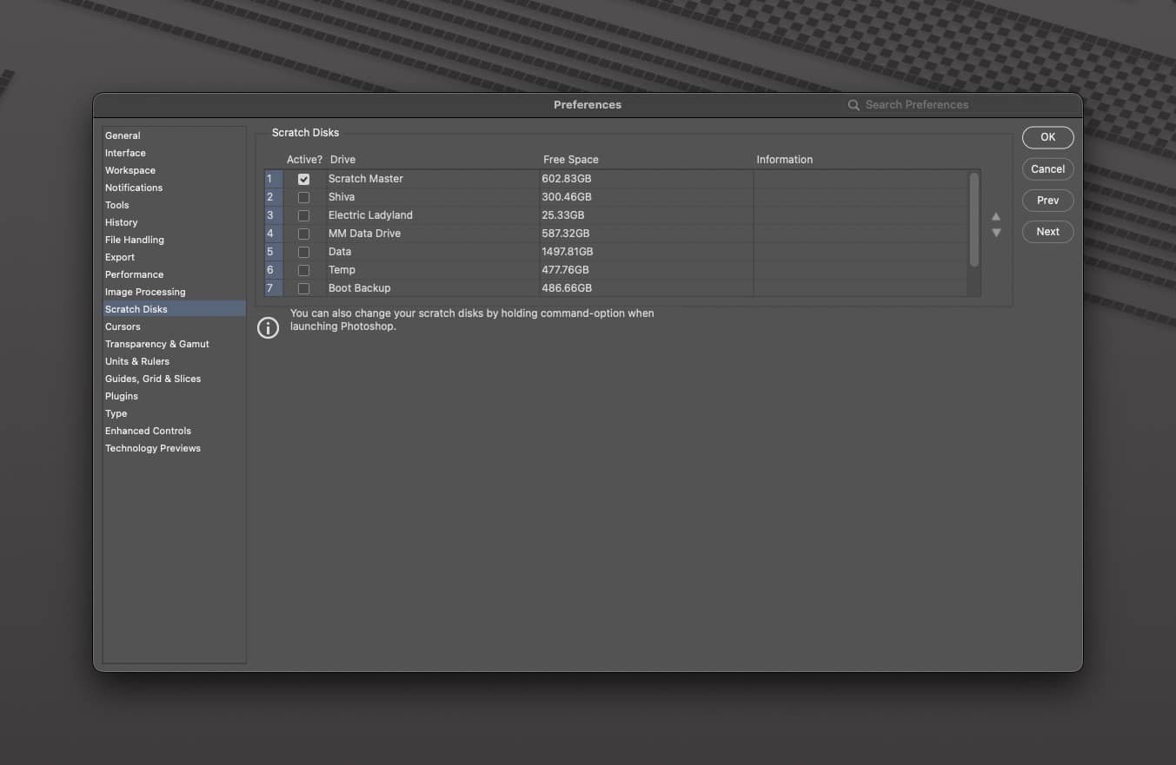Click the scratch disk list scrollbar
1176x765 pixels.
[973, 220]
